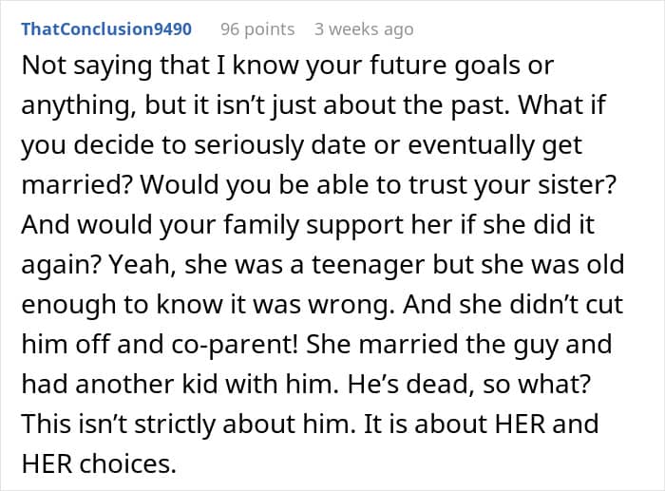Click the line 'enough to know it was wrong'

pyautogui.click(x=322, y=305)
